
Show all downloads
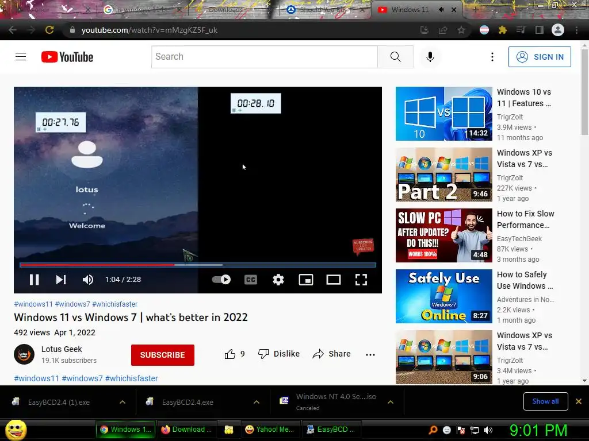(545, 401)
